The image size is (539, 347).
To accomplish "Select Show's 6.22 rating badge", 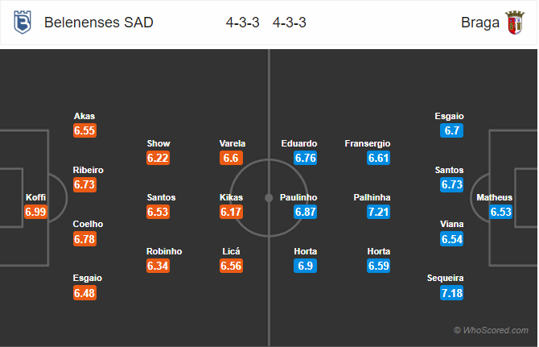I will [x=158, y=158].
